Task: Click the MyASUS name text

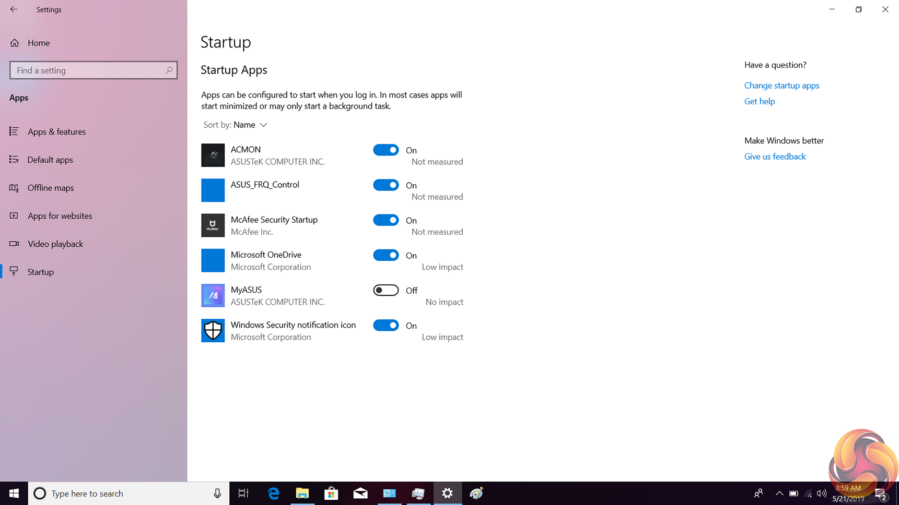Action: point(246,290)
